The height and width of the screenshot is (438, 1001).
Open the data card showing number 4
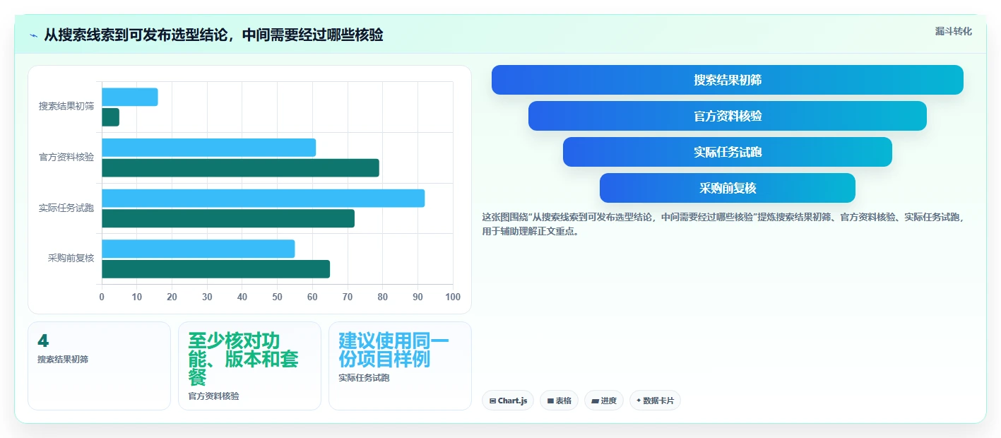[99, 366]
